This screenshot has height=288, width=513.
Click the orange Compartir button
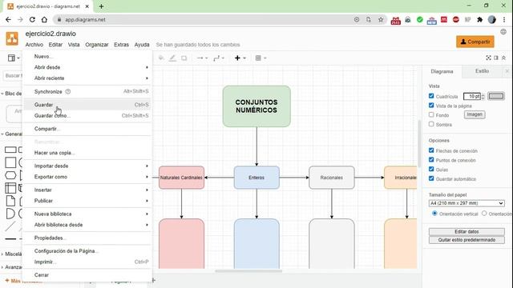click(x=475, y=42)
